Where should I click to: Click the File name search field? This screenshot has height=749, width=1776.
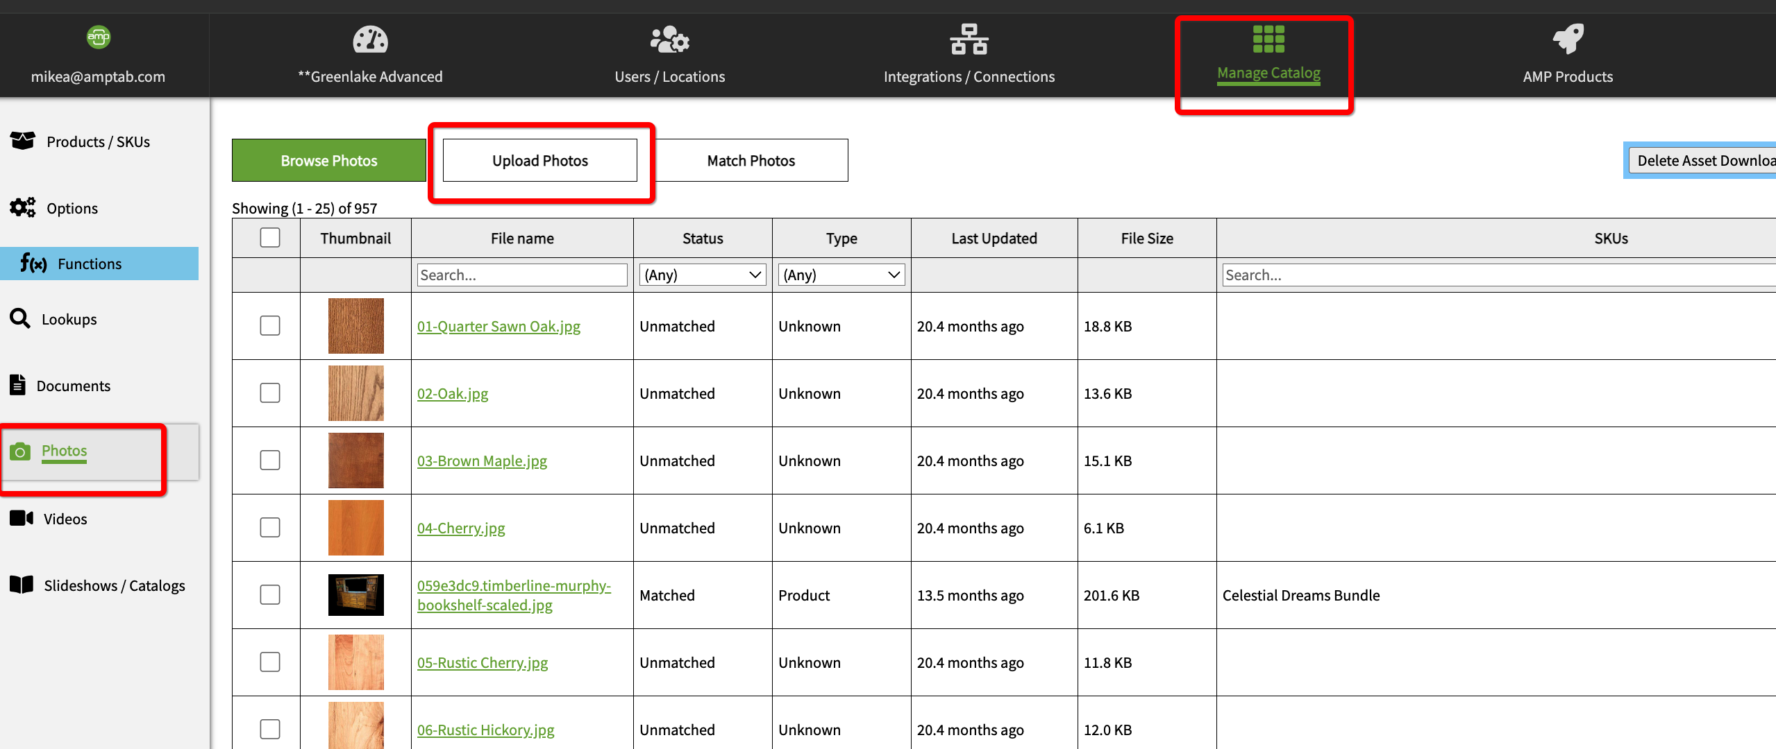[x=521, y=275]
